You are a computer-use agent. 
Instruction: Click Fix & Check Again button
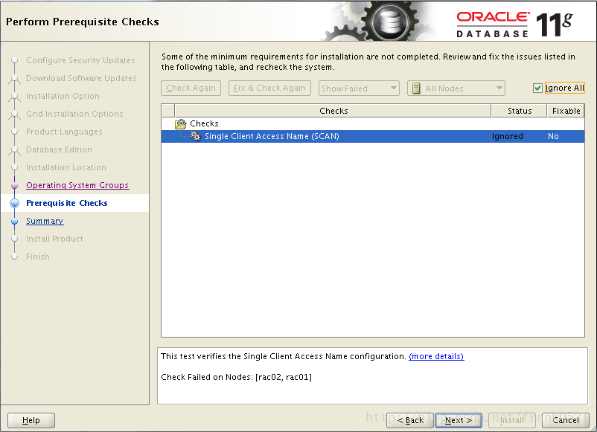pyautogui.click(x=269, y=88)
